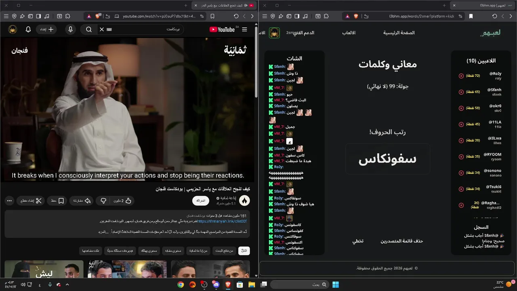
Task: Click bookmark icon in l3bhm window
Action: (471, 16)
